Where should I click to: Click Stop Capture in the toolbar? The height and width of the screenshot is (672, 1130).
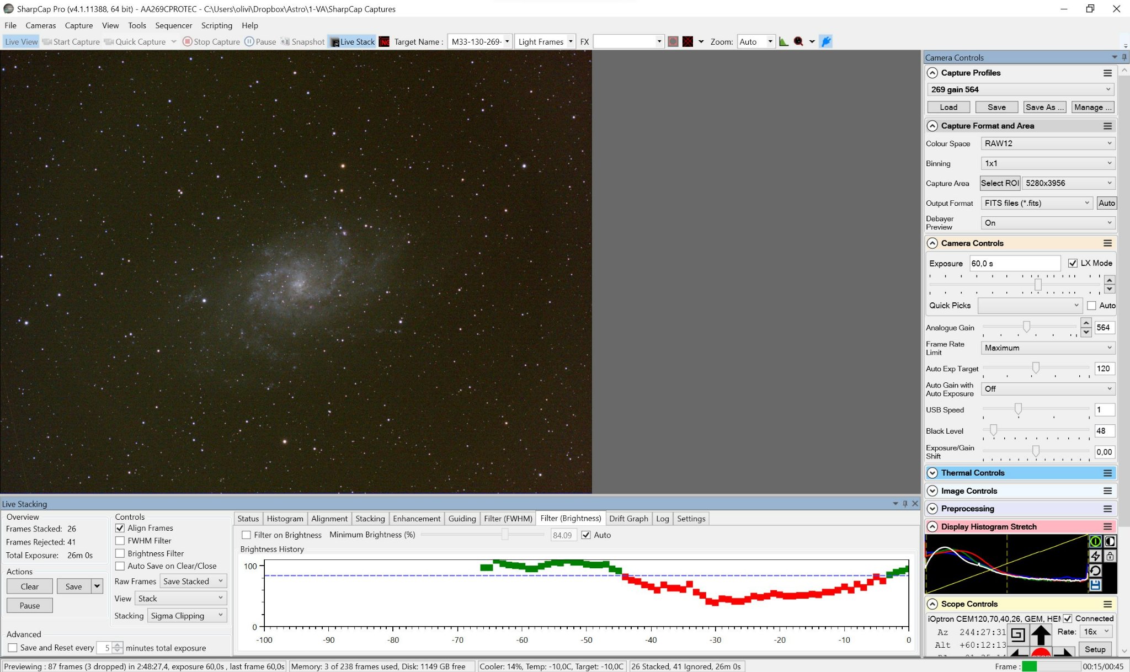[211, 41]
